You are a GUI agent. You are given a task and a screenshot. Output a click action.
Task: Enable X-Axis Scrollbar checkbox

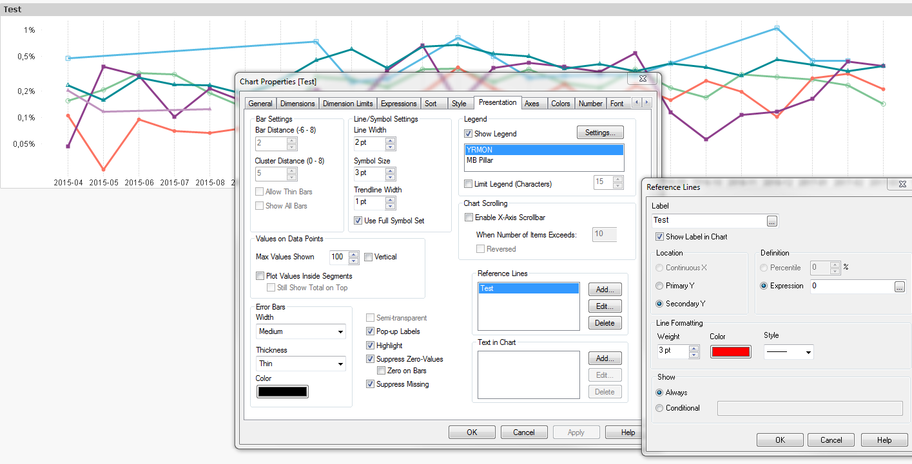(469, 218)
